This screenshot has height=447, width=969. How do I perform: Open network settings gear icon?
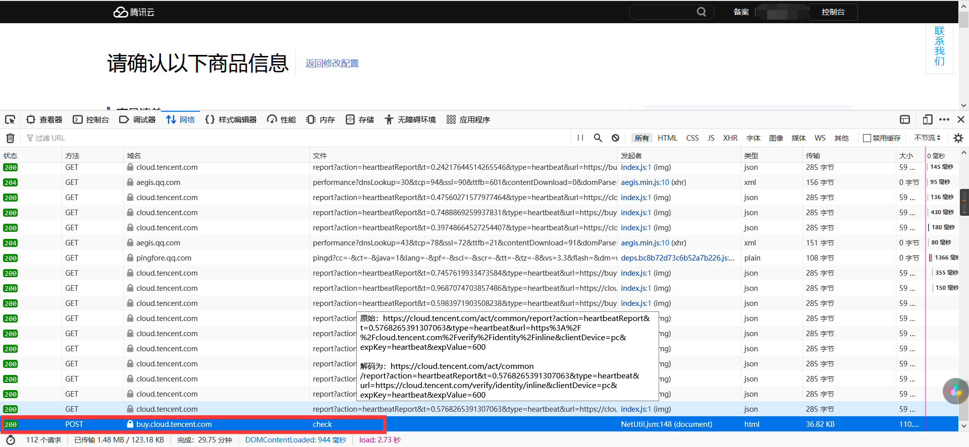point(958,138)
